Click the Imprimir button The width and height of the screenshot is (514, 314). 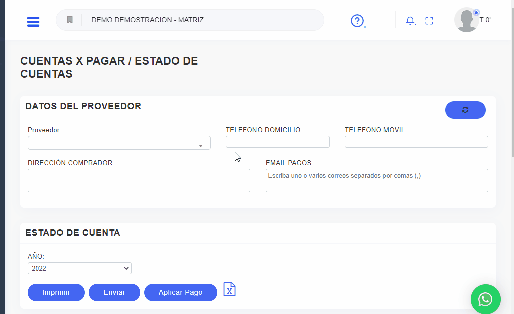(x=56, y=292)
